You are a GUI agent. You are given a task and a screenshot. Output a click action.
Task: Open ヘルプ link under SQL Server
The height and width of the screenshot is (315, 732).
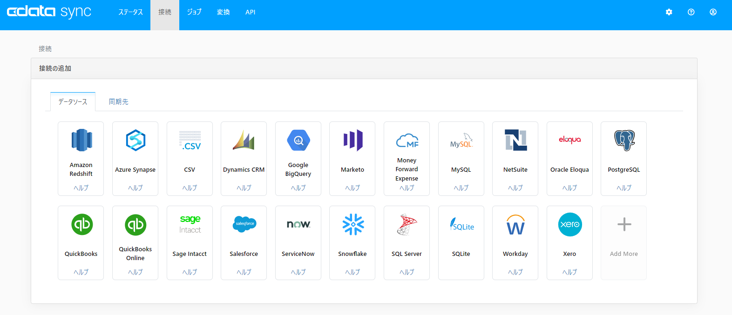coord(407,272)
